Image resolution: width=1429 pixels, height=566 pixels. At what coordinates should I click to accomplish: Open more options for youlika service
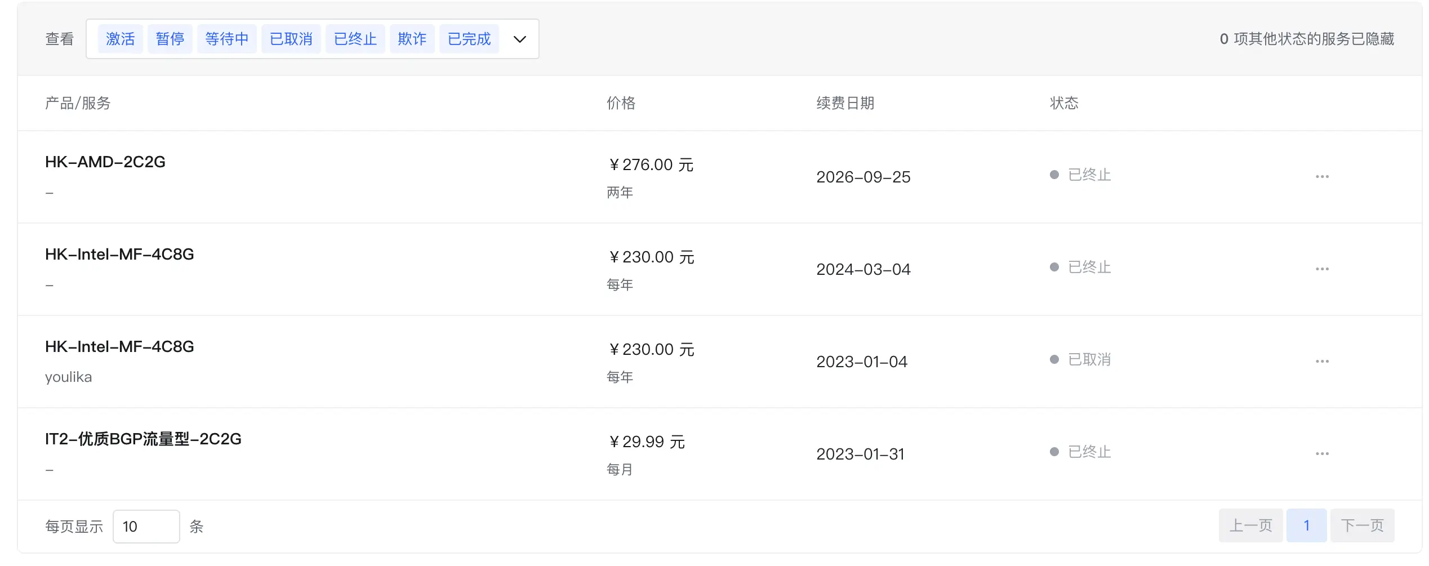[1322, 362]
